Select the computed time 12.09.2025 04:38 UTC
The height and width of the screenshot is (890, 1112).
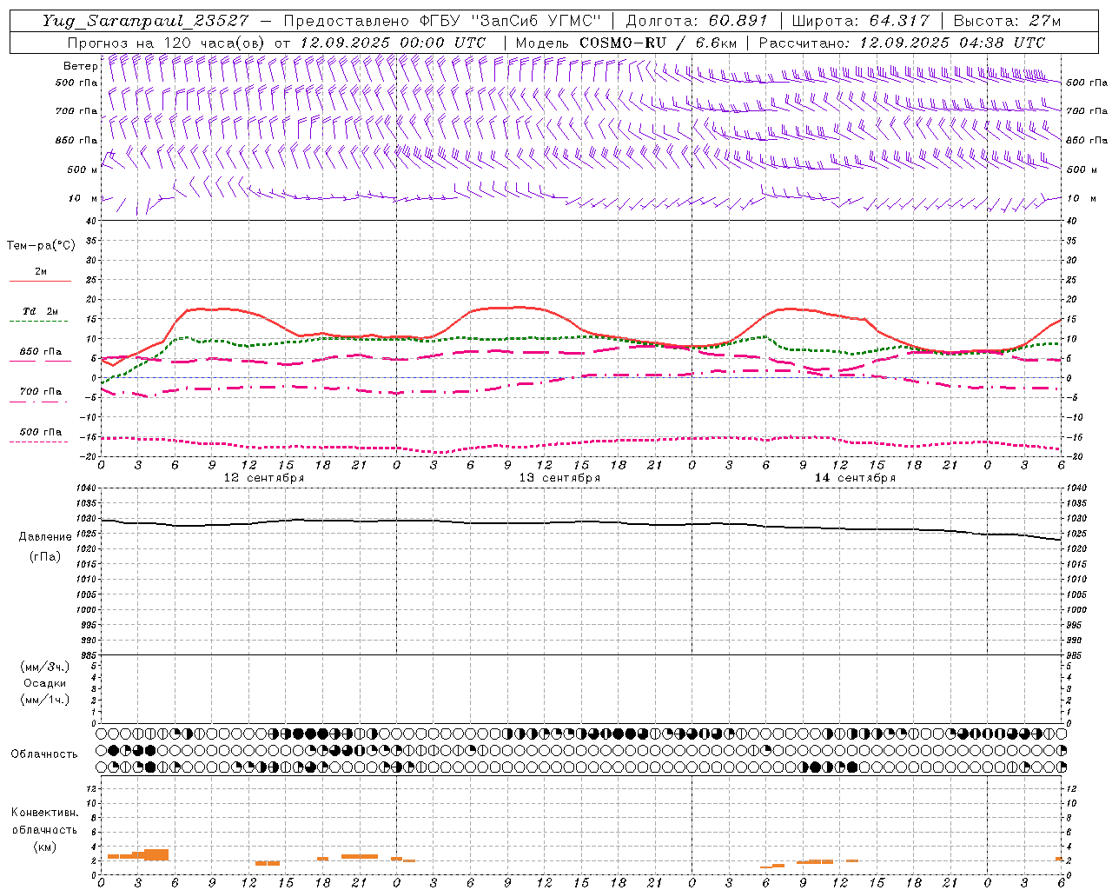click(x=952, y=43)
